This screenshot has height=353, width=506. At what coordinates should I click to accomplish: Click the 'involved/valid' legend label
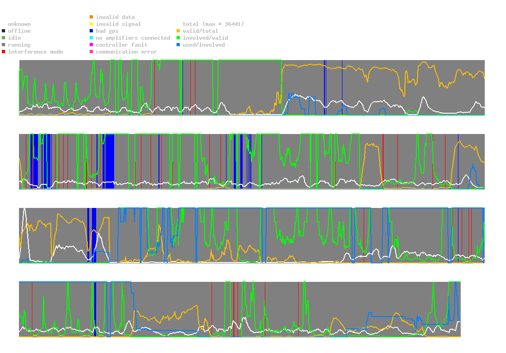(x=205, y=38)
